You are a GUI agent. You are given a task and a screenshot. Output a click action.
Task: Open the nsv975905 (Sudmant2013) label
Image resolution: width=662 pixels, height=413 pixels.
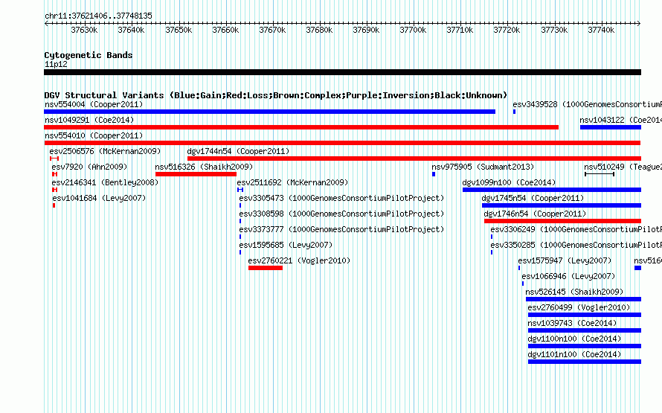(483, 167)
